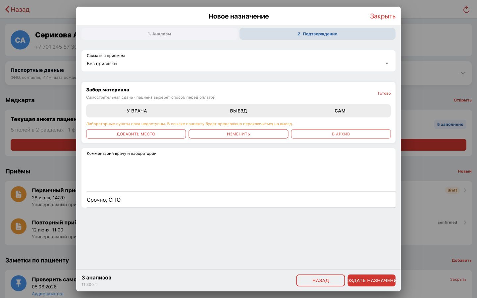
Task: Click the Паспортные данные heading
Action: pos(37,70)
